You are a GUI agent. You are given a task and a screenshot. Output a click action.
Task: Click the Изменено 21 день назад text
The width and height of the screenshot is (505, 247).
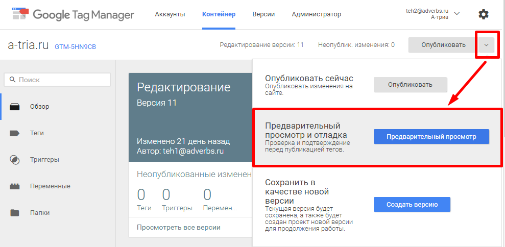click(x=183, y=141)
